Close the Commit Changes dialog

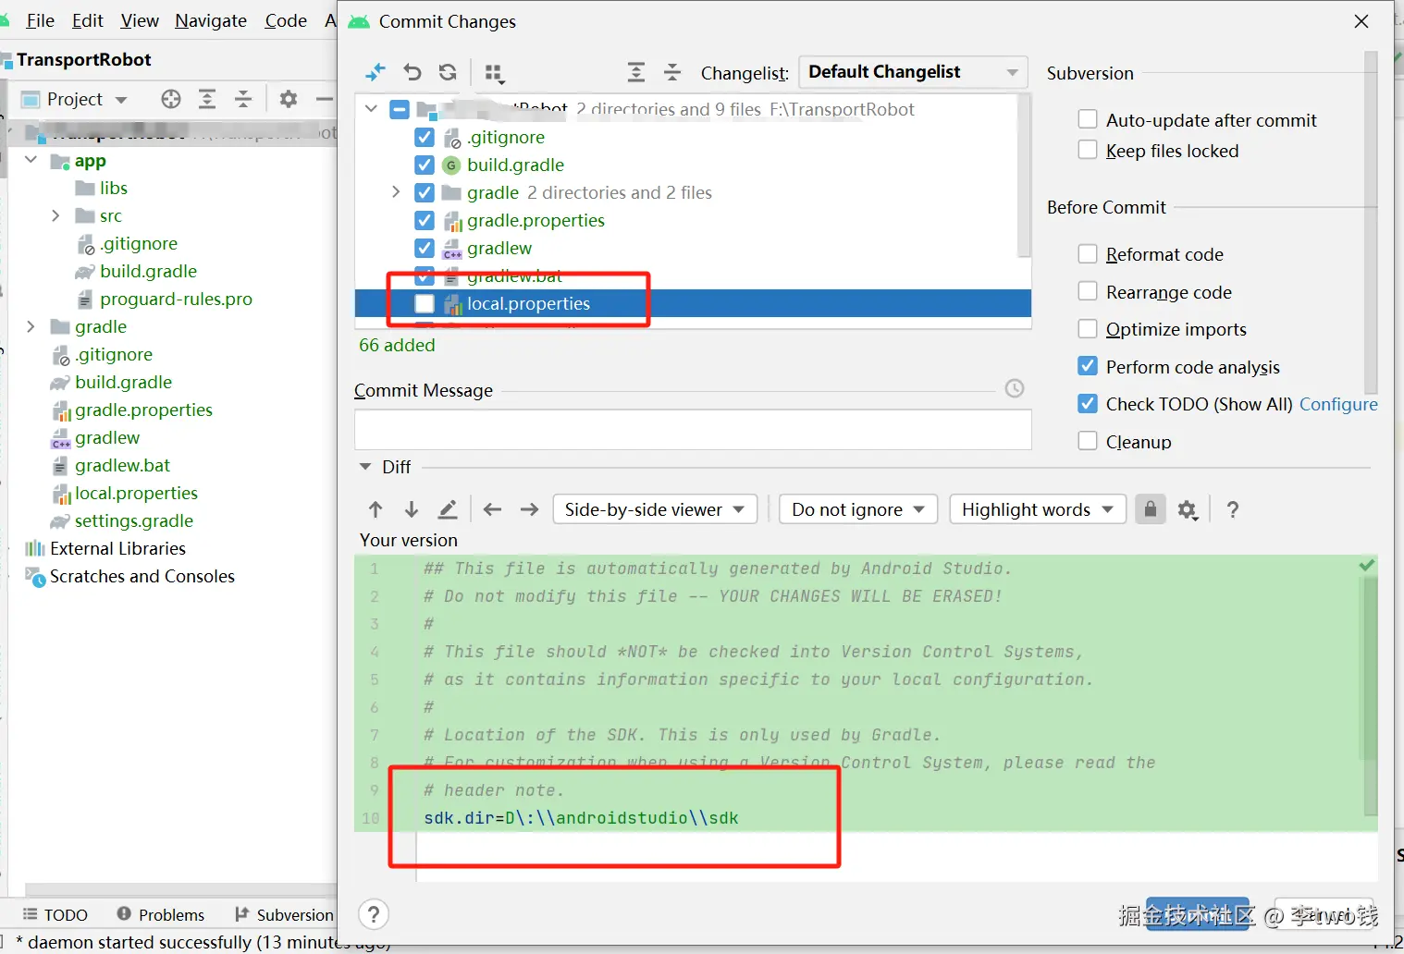[1361, 21]
